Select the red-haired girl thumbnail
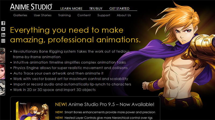The width and height of the screenshot is (215, 120). tap(2, 72)
